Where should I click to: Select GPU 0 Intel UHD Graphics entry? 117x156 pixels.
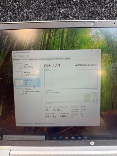28,91
